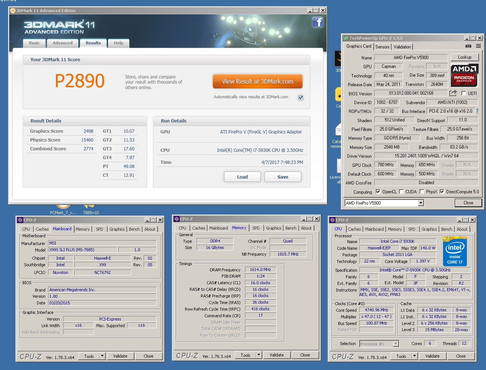Click the Memory CPU-Z window title icon
This screenshot has width=486, height=370.
177,219
